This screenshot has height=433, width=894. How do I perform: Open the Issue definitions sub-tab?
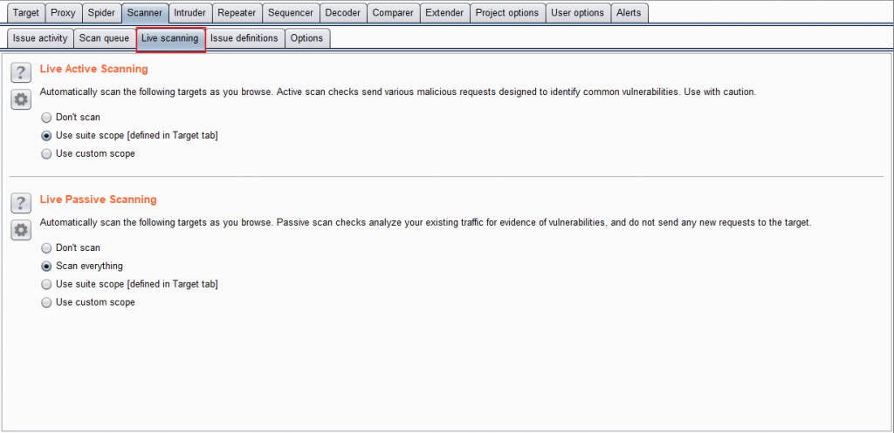(244, 38)
